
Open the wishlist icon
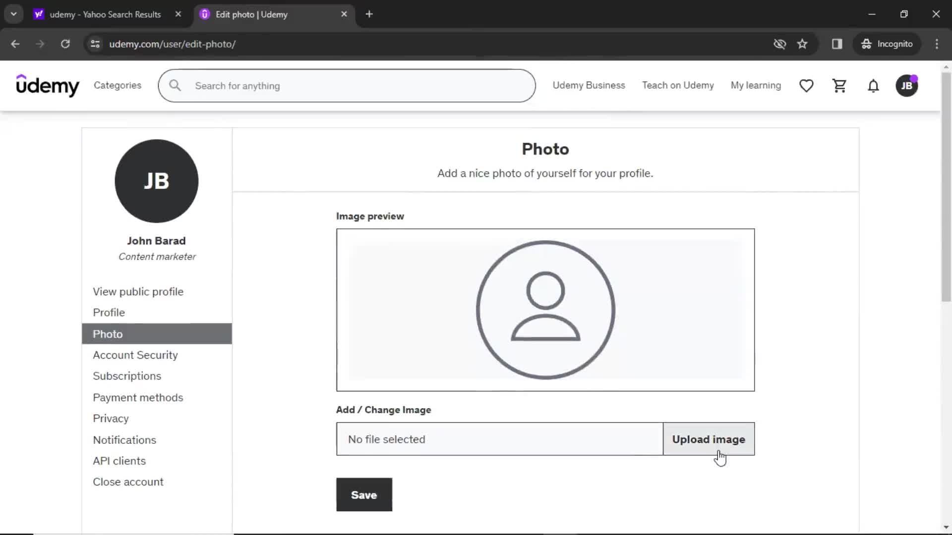(806, 86)
